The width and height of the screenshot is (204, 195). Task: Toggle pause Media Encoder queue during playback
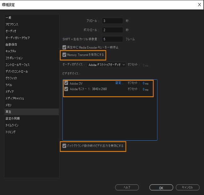click(64, 47)
